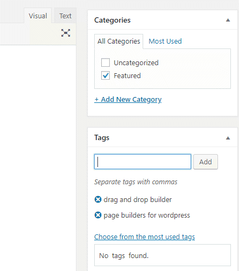Click the Featured category label
239x271 pixels.
click(x=127, y=75)
